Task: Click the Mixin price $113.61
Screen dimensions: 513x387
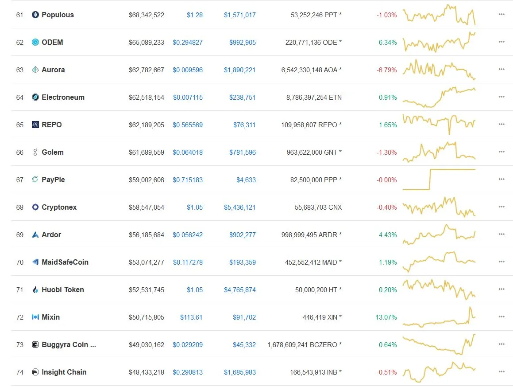Action: point(191,317)
